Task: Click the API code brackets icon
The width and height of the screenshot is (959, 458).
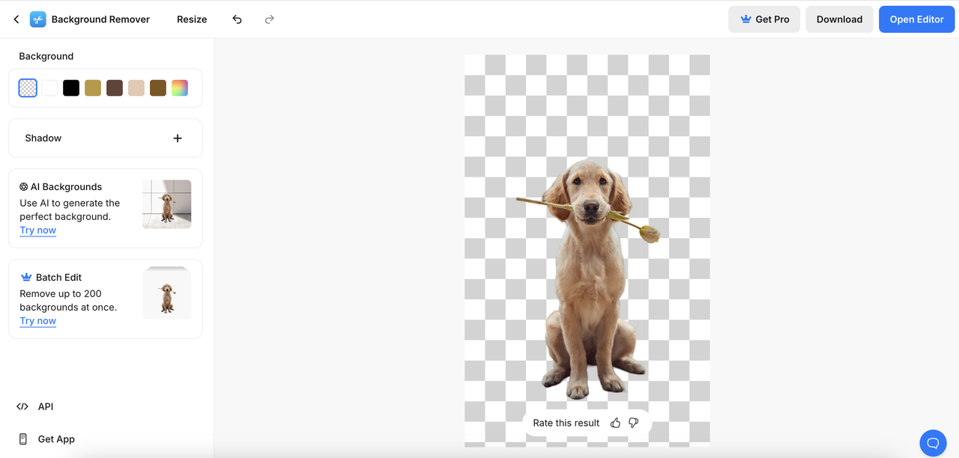Action: 22,406
